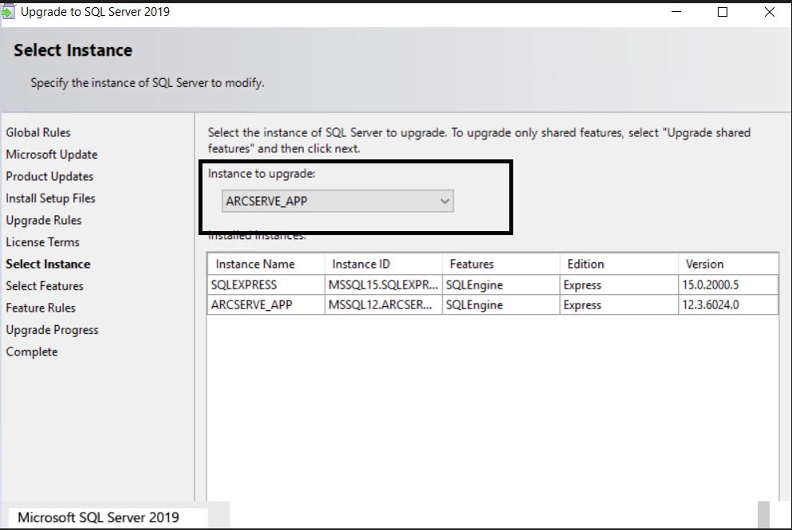The image size is (792, 530).
Task: Select the ARCSERVE_APP row in installed instances table
Action: [492, 305]
